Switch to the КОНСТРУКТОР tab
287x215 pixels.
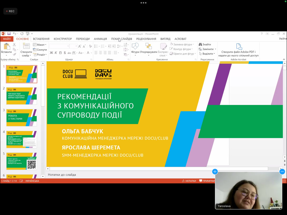(x=63, y=39)
